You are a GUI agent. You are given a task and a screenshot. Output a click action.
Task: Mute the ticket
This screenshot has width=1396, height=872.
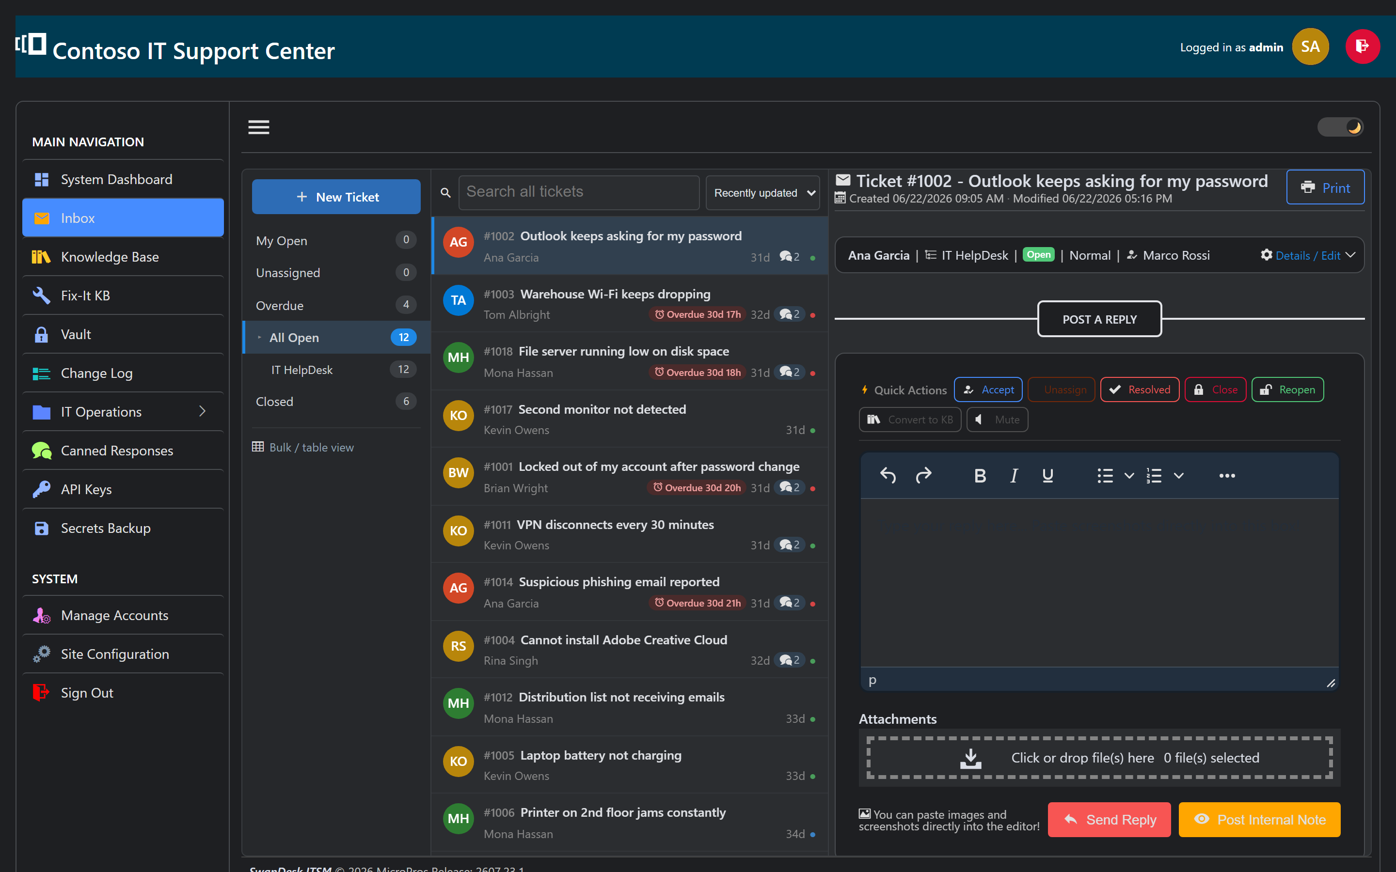pyautogui.click(x=997, y=420)
